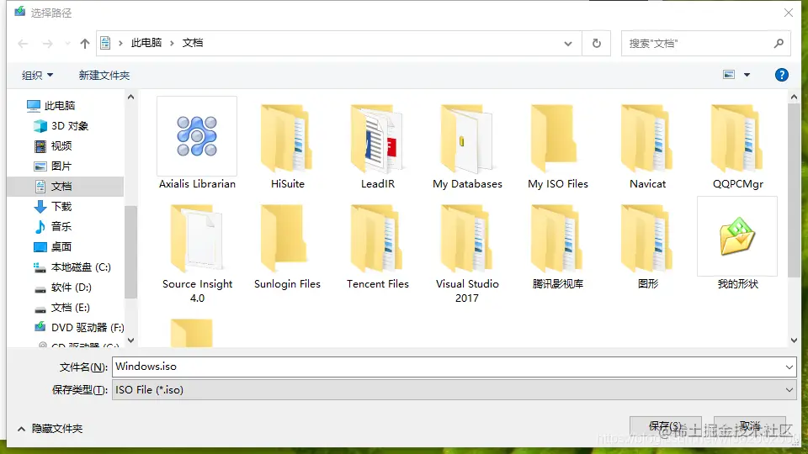Open the help question mark icon
808x454 pixels.
[x=781, y=75]
